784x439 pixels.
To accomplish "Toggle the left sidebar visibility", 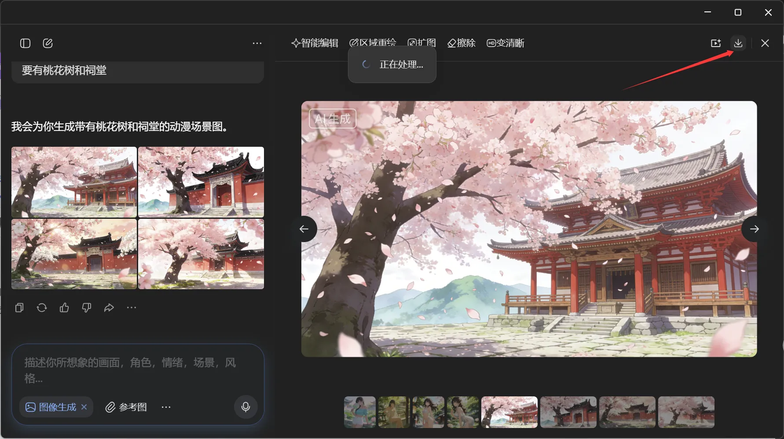I will click(x=25, y=43).
